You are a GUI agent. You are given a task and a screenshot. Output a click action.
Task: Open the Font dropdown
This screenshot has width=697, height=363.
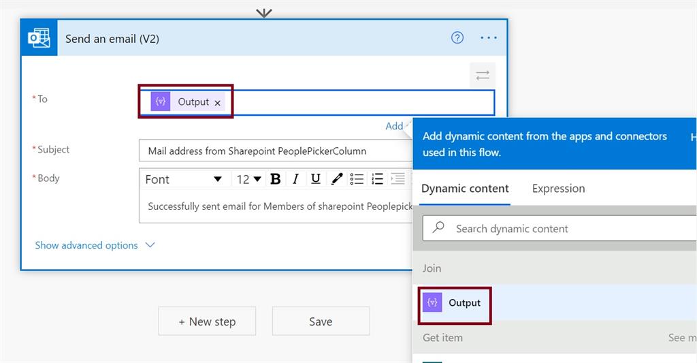click(x=183, y=179)
